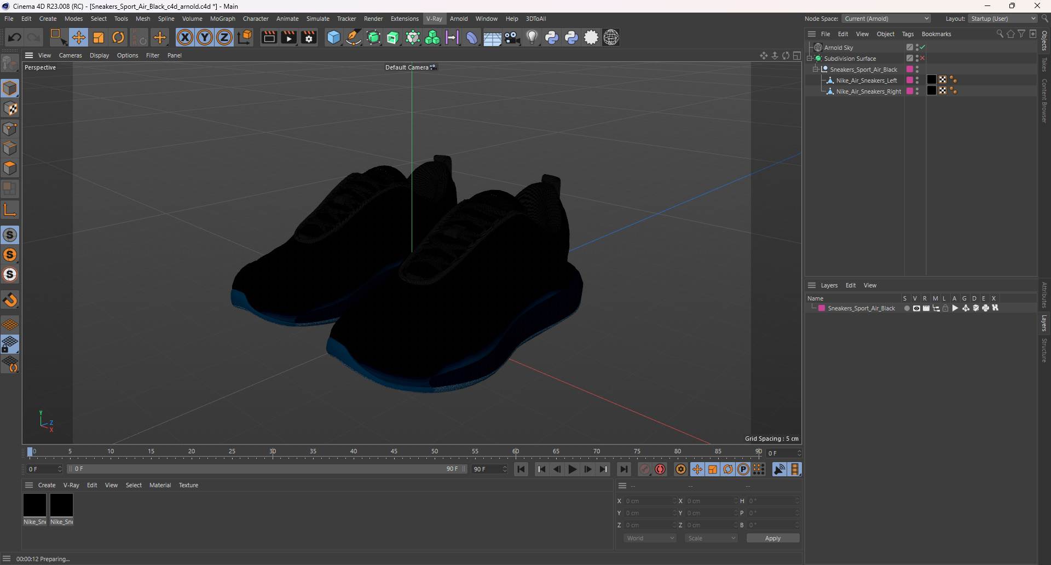Toggle Y axis lock
The width and height of the screenshot is (1051, 565).
[205, 37]
